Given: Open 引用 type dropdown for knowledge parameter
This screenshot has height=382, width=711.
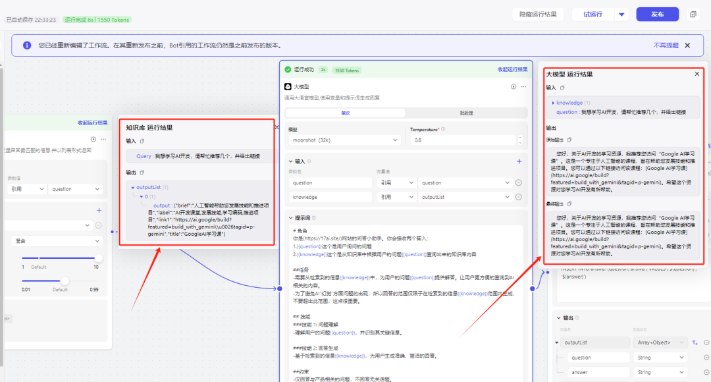Looking at the screenshot, I should 397,197.
